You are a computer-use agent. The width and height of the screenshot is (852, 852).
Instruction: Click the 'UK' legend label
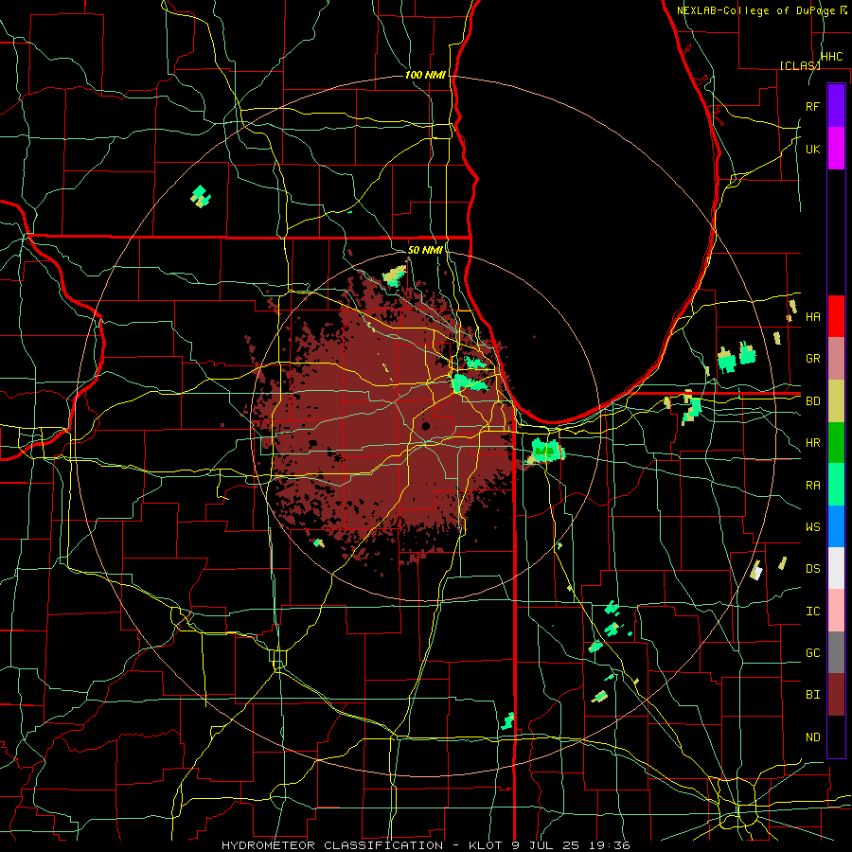point(812,149)
